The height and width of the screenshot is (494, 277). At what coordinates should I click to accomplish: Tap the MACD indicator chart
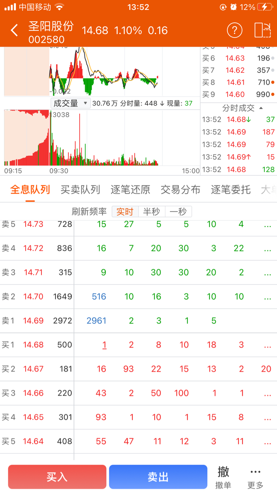[x=102, y=71]
